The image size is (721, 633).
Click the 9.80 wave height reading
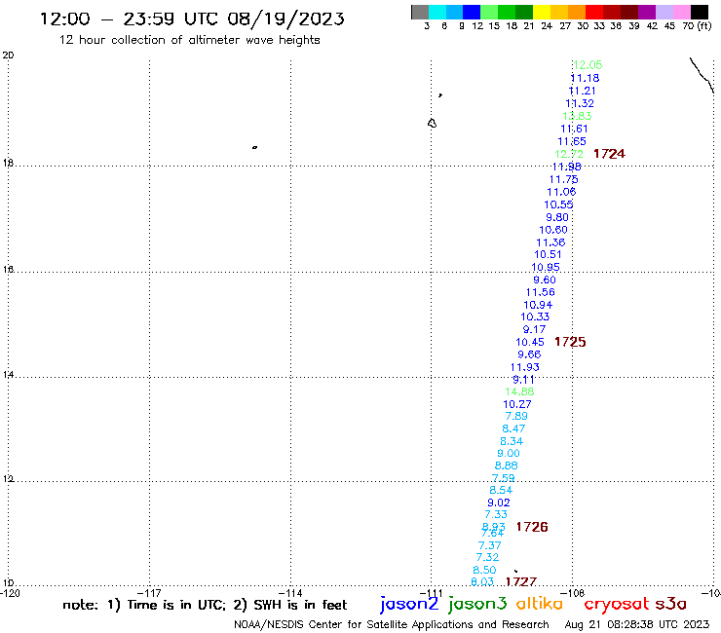tap(557, 217)
